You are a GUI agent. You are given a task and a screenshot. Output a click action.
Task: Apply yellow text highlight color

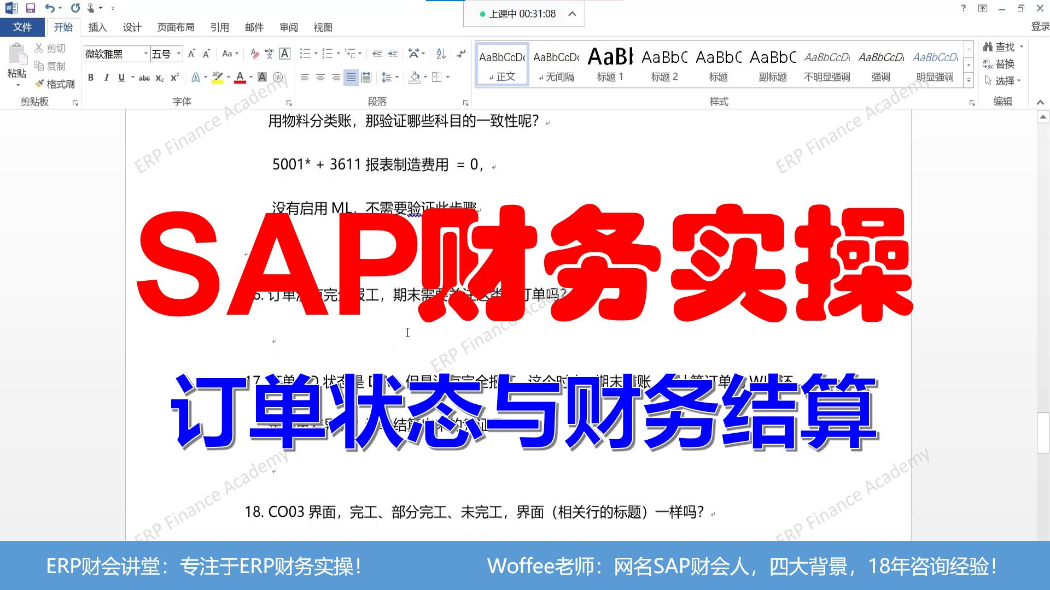[217, 78]
